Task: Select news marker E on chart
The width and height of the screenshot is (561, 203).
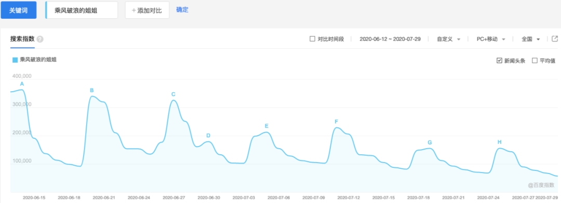Action: click(x=266, y=126)
